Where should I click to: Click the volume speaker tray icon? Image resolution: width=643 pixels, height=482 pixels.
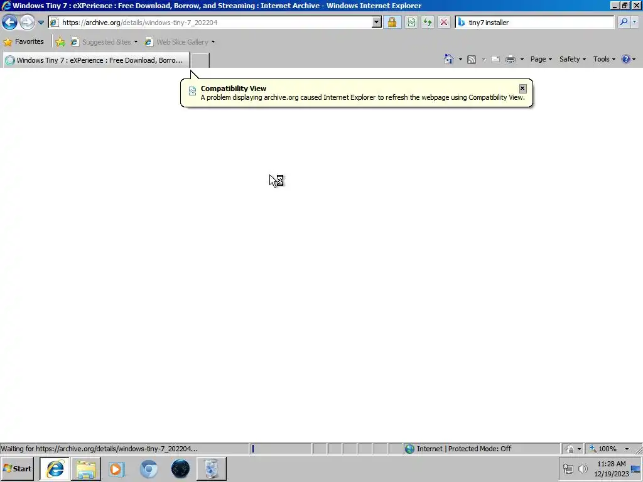(x=583, y=468)
